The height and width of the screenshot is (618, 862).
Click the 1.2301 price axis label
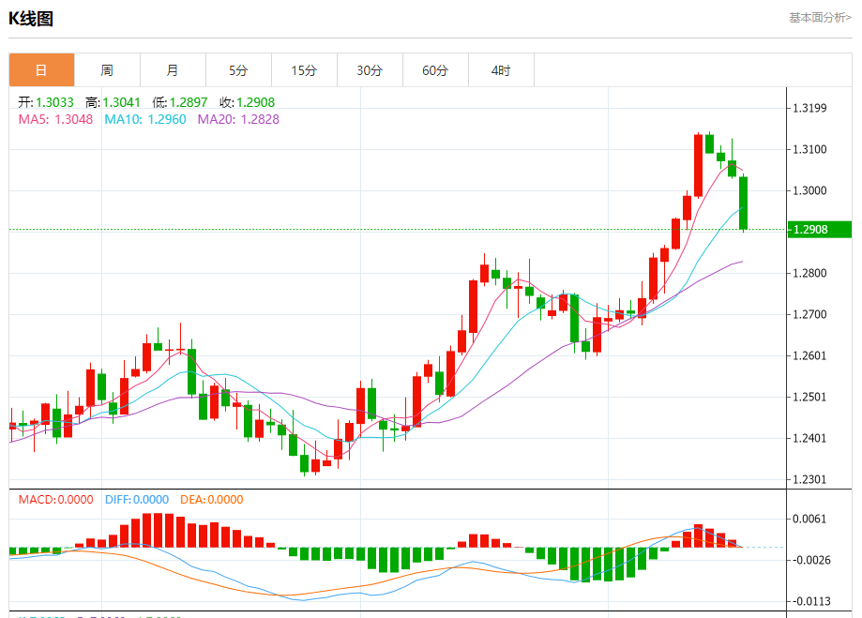(x=809, y=479)
